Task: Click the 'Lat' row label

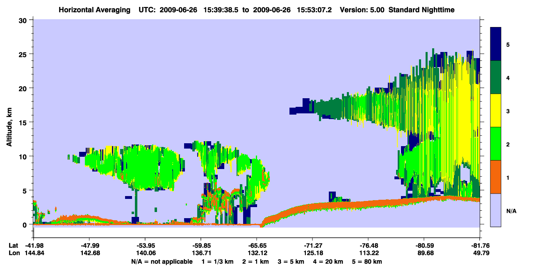Action: [x=14, y=246]
